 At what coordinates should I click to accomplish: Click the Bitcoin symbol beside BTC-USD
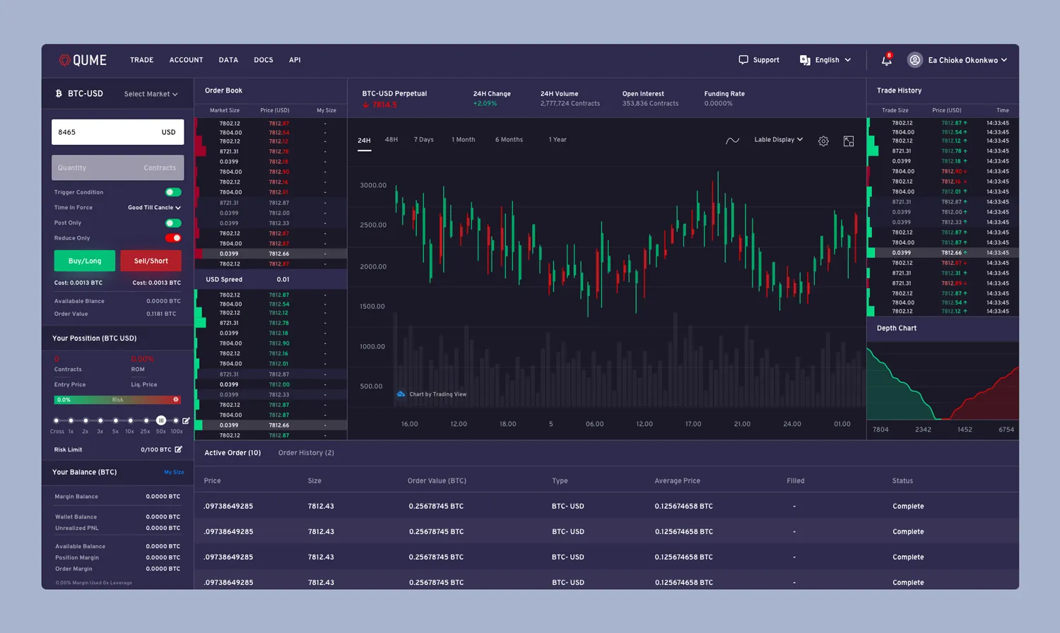coord(59,93)
